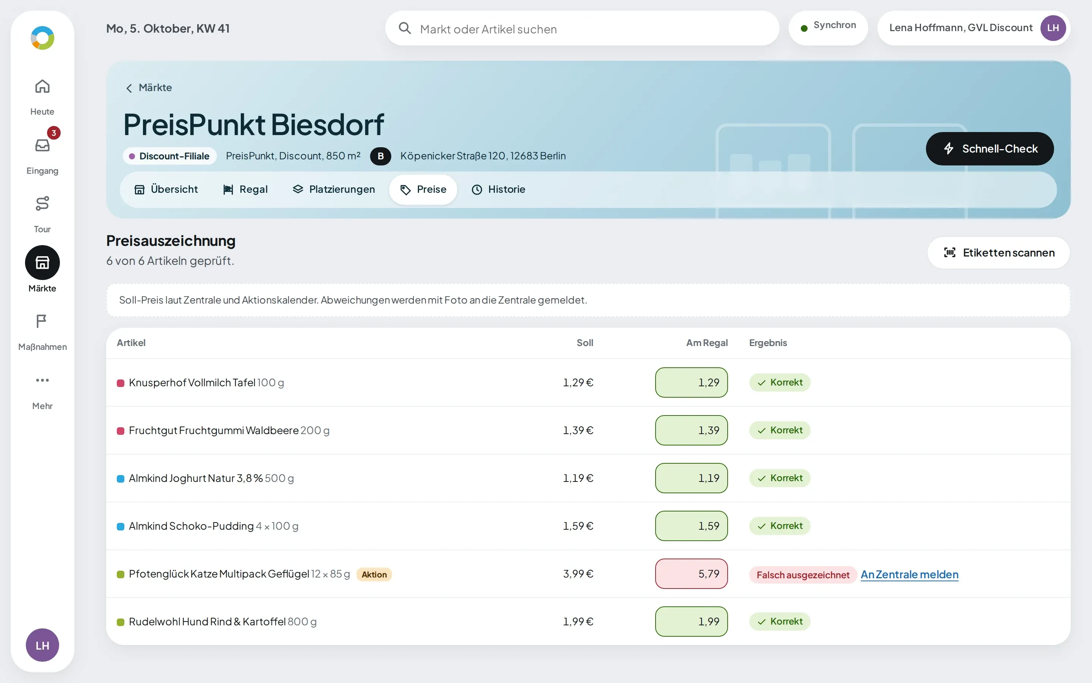Screen dimensions: 1092x683
Task: Click the notification badge showing 3
Action: point(54,133)
